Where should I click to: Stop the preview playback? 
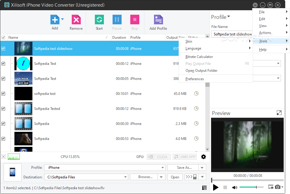pos(225,187)
